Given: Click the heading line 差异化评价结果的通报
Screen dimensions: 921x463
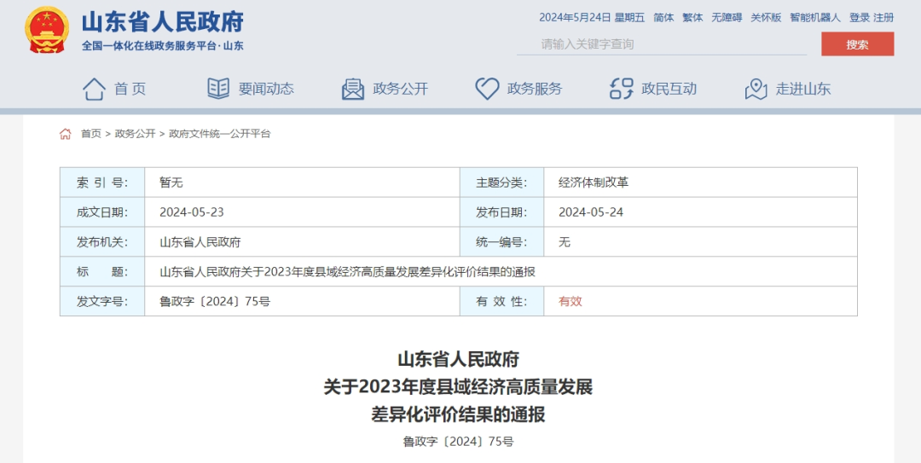Looking at the screenshot, I should (x=458, y=414).
